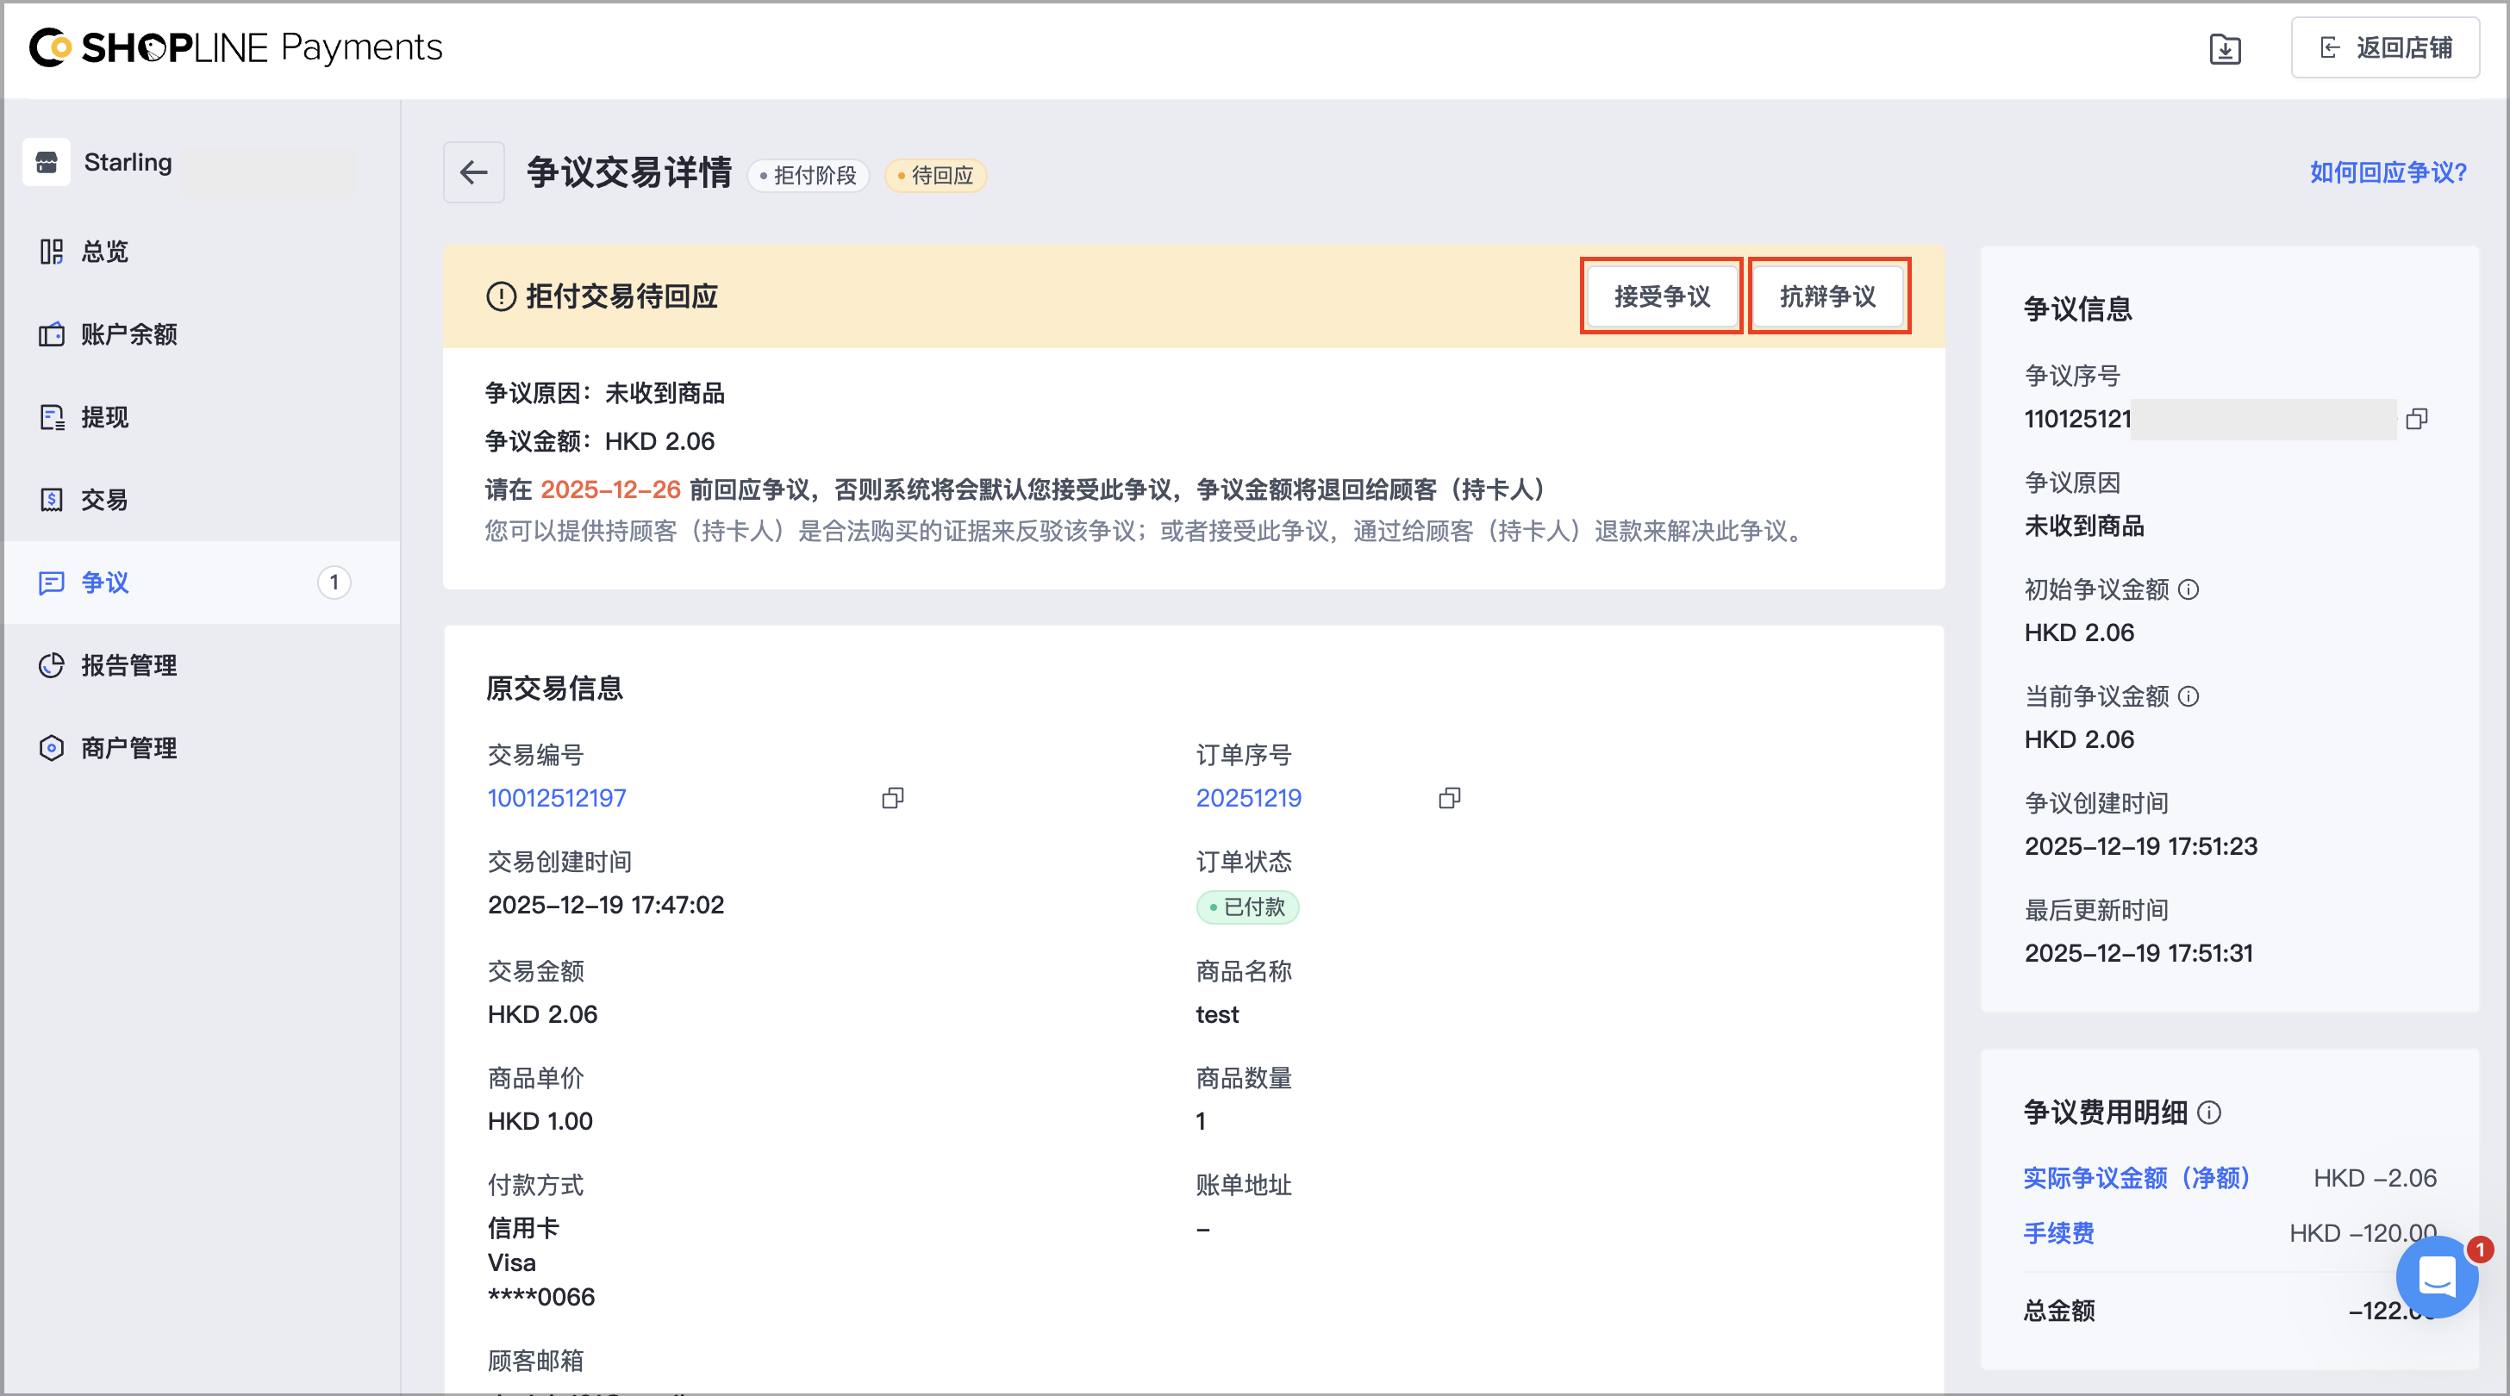
Task: Copy the 订单序号 value
Action: (x=1449, y=798)
